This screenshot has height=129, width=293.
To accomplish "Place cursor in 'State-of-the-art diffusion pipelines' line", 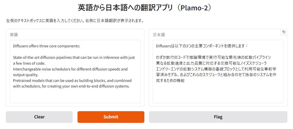I will click(74, 57).
